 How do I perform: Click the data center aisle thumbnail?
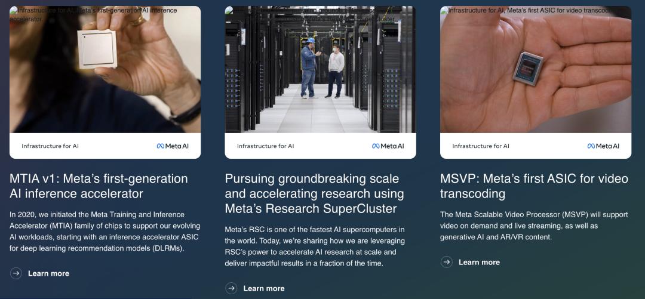[x=320, y=69]
